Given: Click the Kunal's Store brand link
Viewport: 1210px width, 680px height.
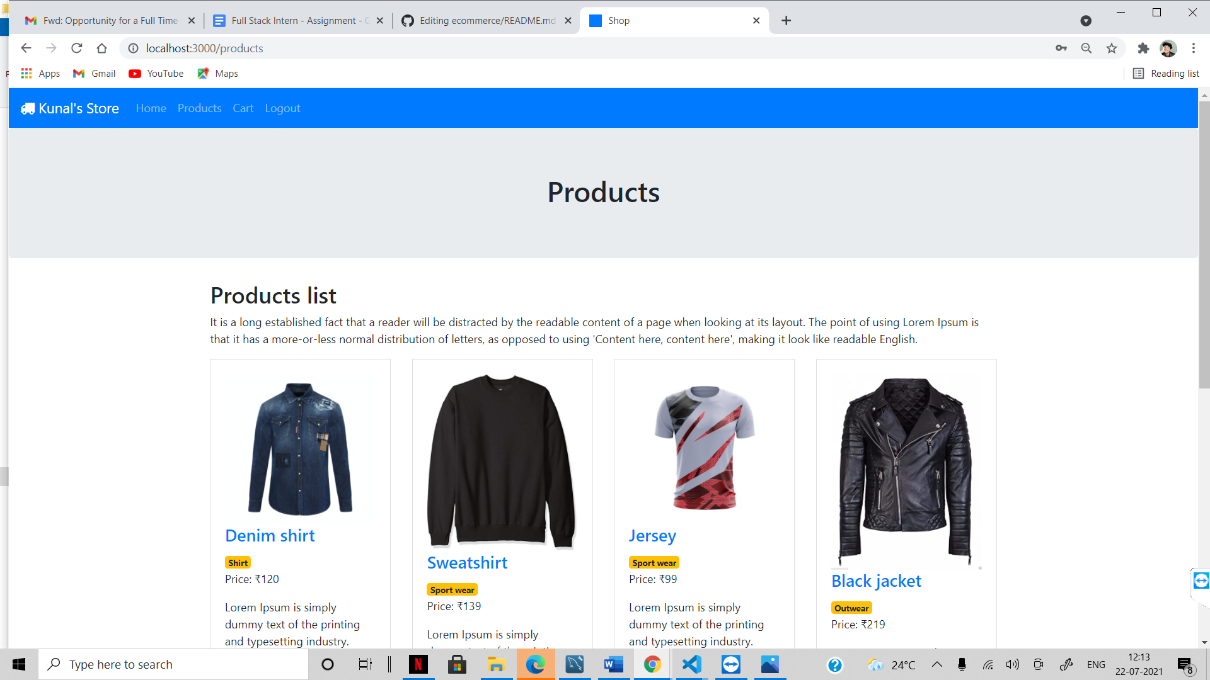Looking at the screenshot, I should pyautogui.click(x=70, y=108).
